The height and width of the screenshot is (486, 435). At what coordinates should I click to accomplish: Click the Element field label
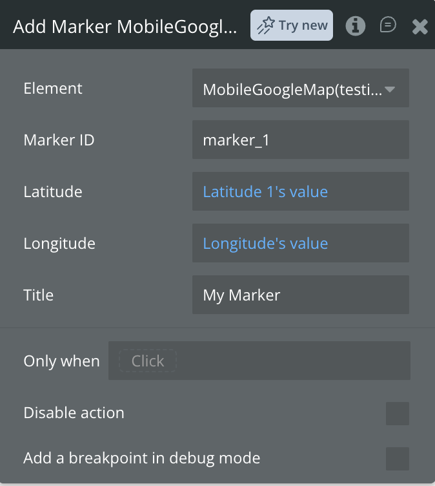tap(53, 89)
